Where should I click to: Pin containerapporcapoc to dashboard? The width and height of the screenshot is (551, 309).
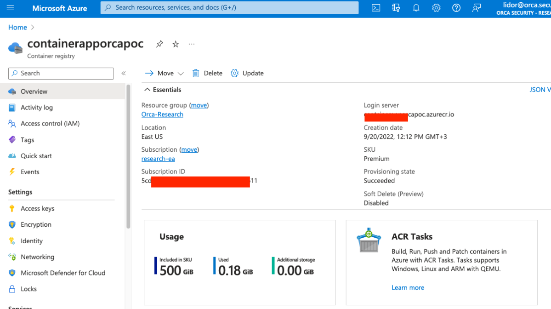tap(159, 44)
